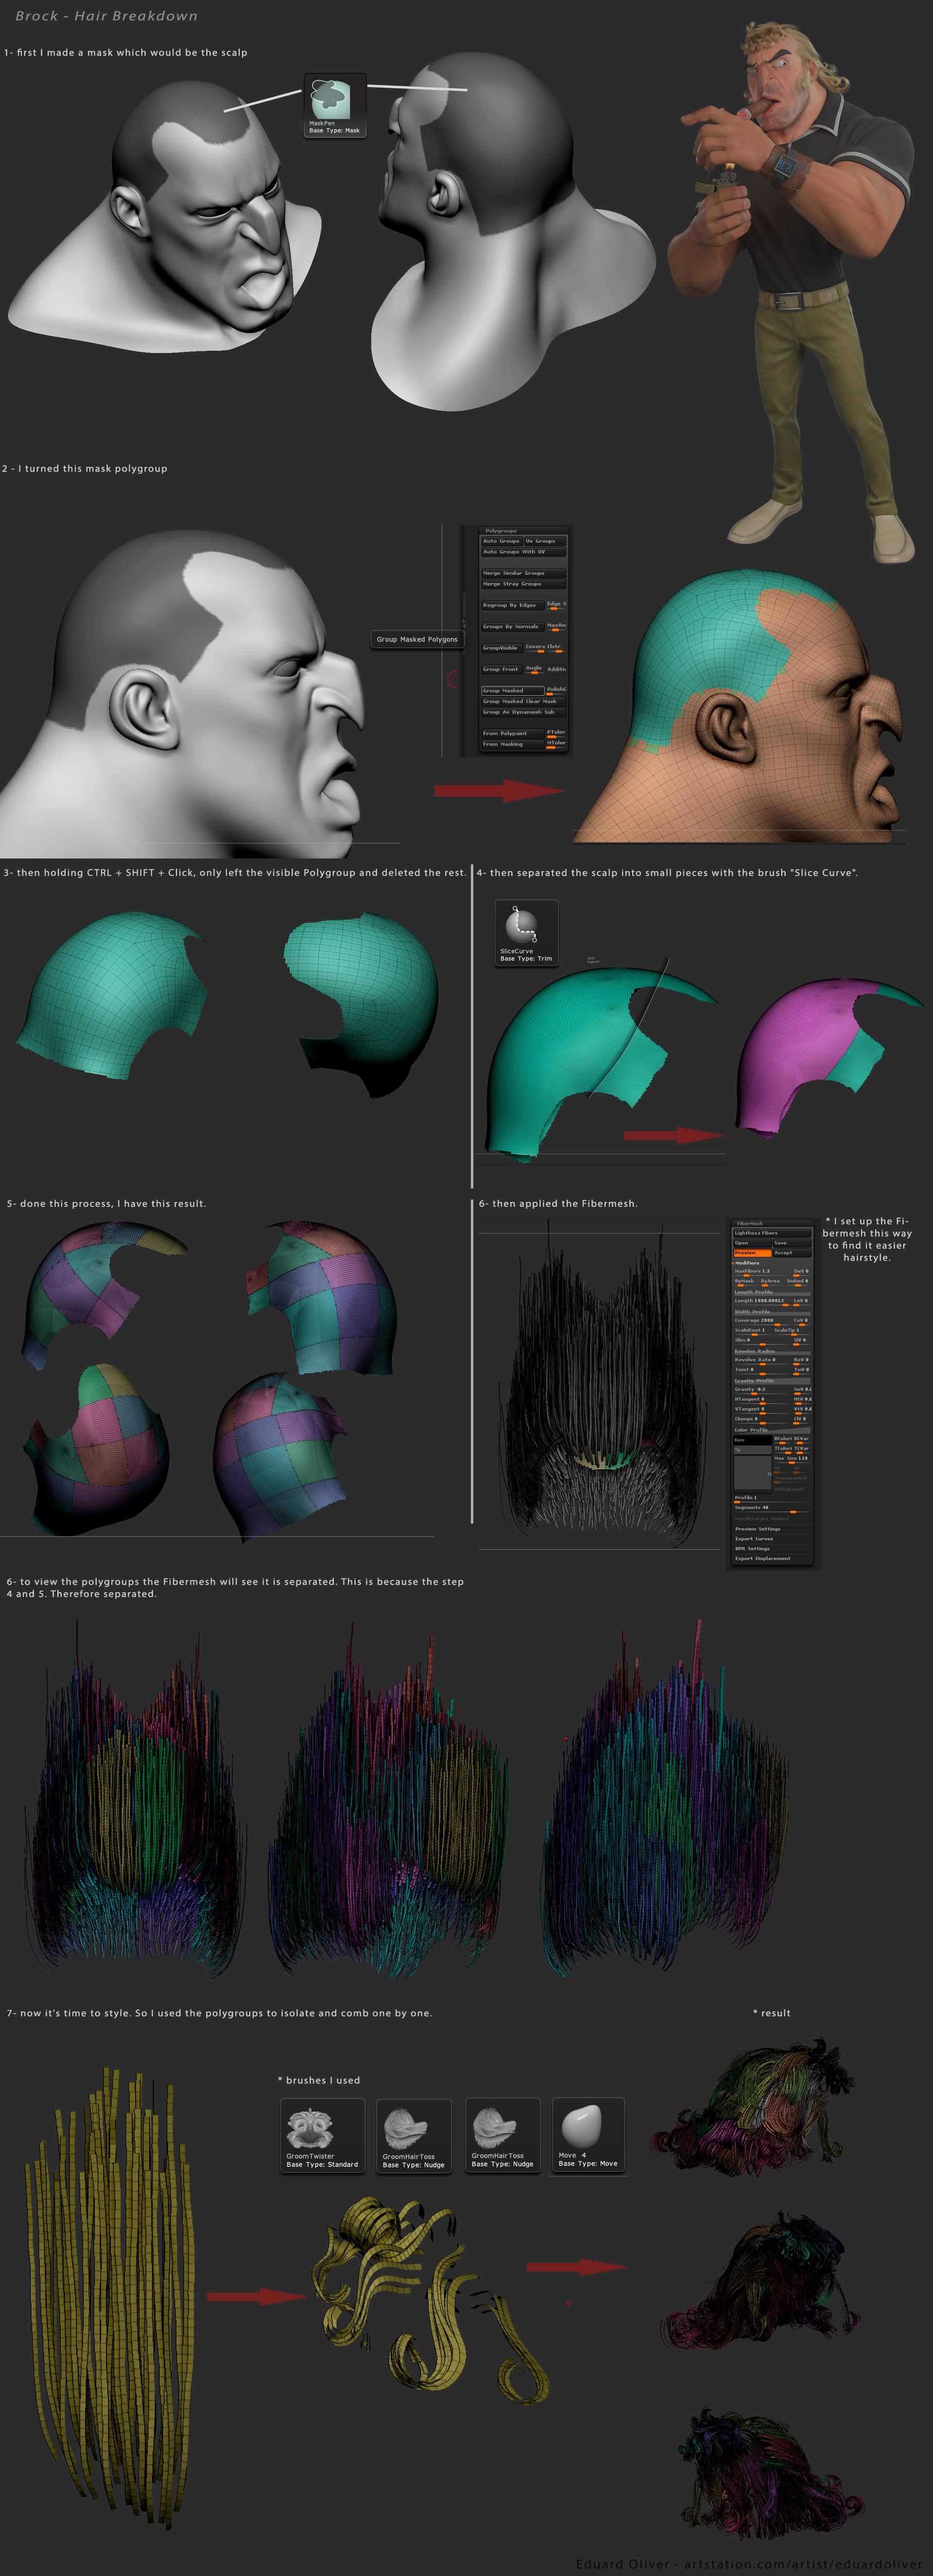Viewport: 933px width, 2576px height.
Task: Adjust the Revolve Rate slider
Action: click(762, 1362)
